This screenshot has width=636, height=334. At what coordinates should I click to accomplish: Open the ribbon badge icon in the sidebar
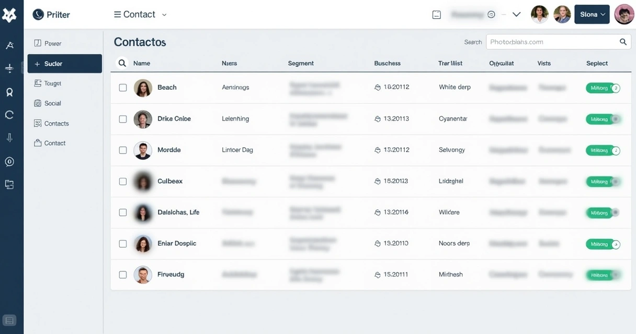pos(9,92)
